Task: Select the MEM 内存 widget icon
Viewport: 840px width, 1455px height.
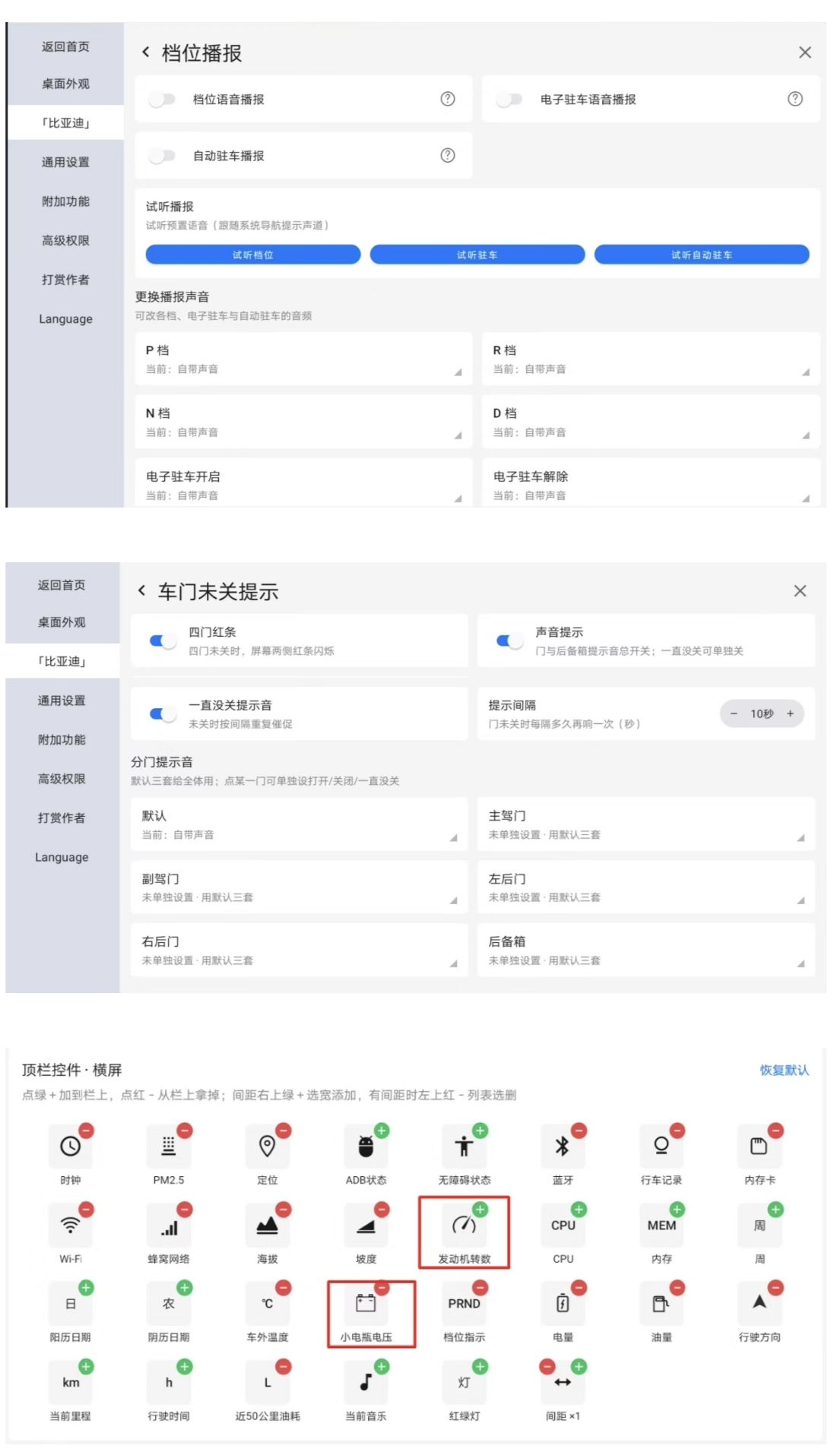Action: (x=661, y=1226)
